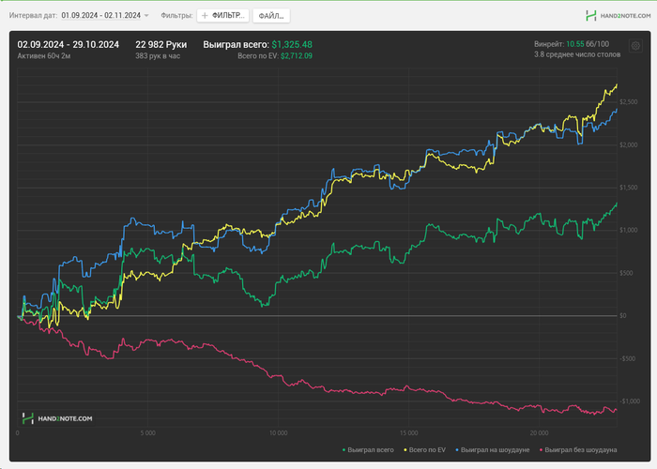Click the -$1,000 y-axis label
Viewport: 657px width, 469px height.
coord(630,401)
